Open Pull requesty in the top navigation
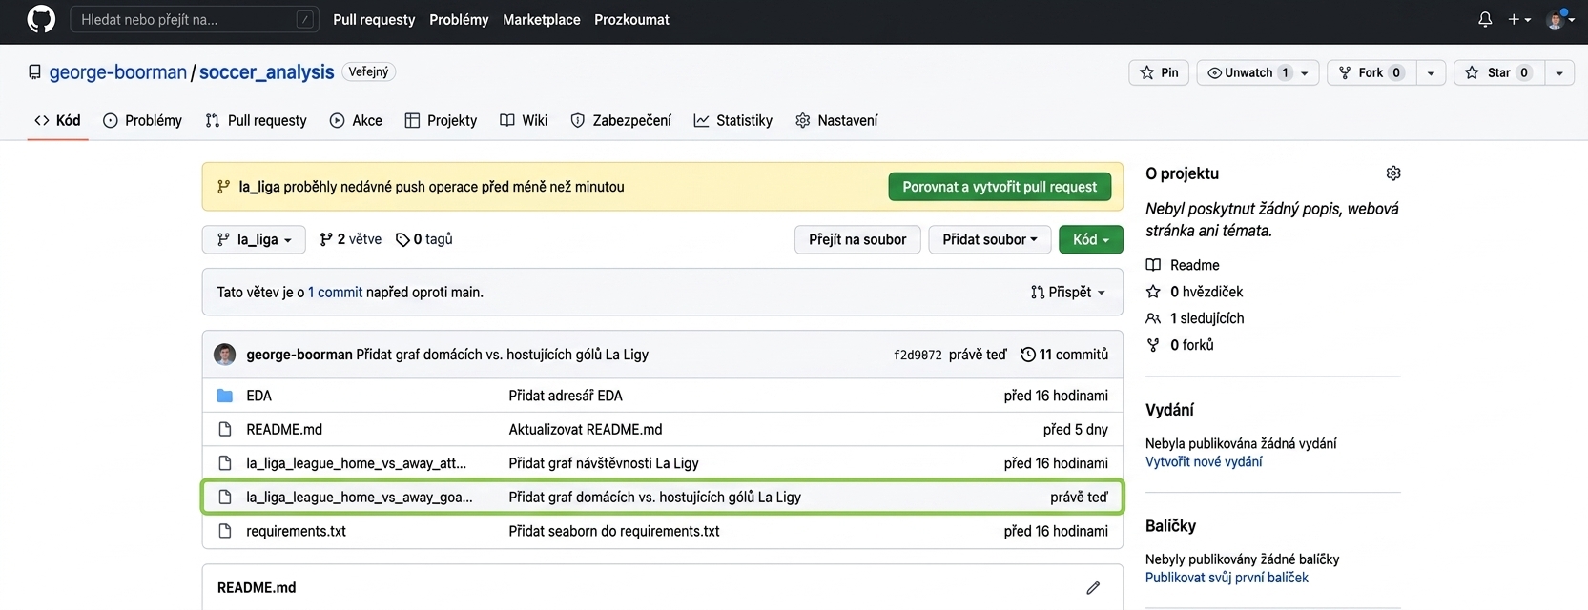The width and height of the screenshot is (1588, 610). 374,19
